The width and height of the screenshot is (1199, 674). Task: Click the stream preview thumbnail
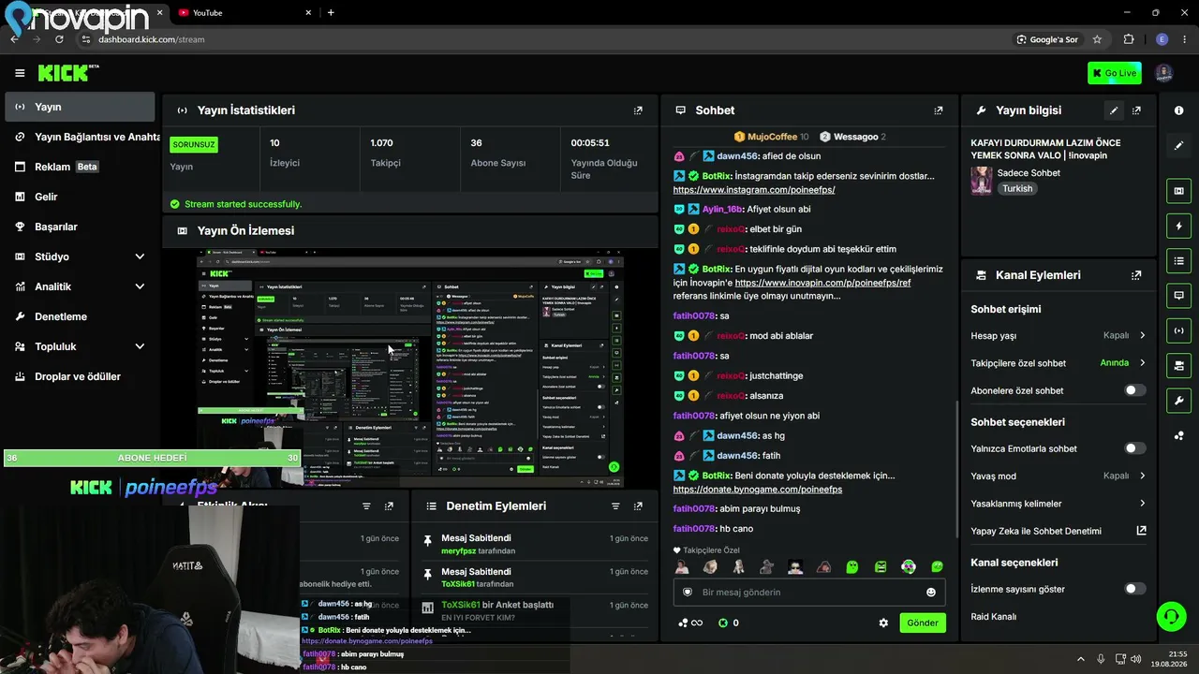click(x=410, y=367)
